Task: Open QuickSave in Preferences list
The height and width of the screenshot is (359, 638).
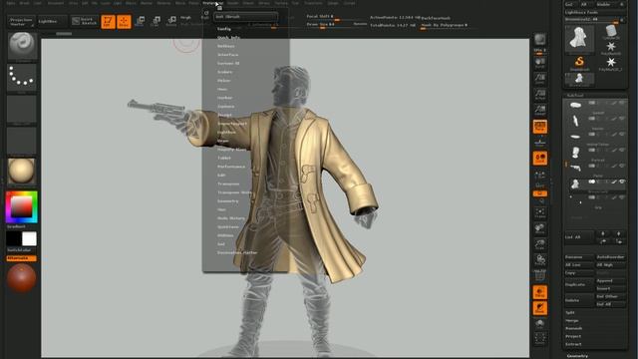Action: pyautogui.click(x=228, y=227)
